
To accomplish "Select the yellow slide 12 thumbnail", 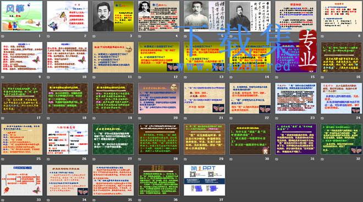I will pos(159,57).
